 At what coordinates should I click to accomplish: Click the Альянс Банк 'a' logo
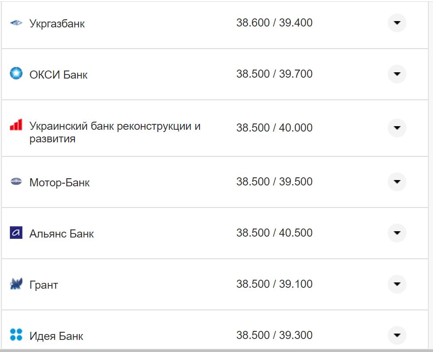point(16,233)
